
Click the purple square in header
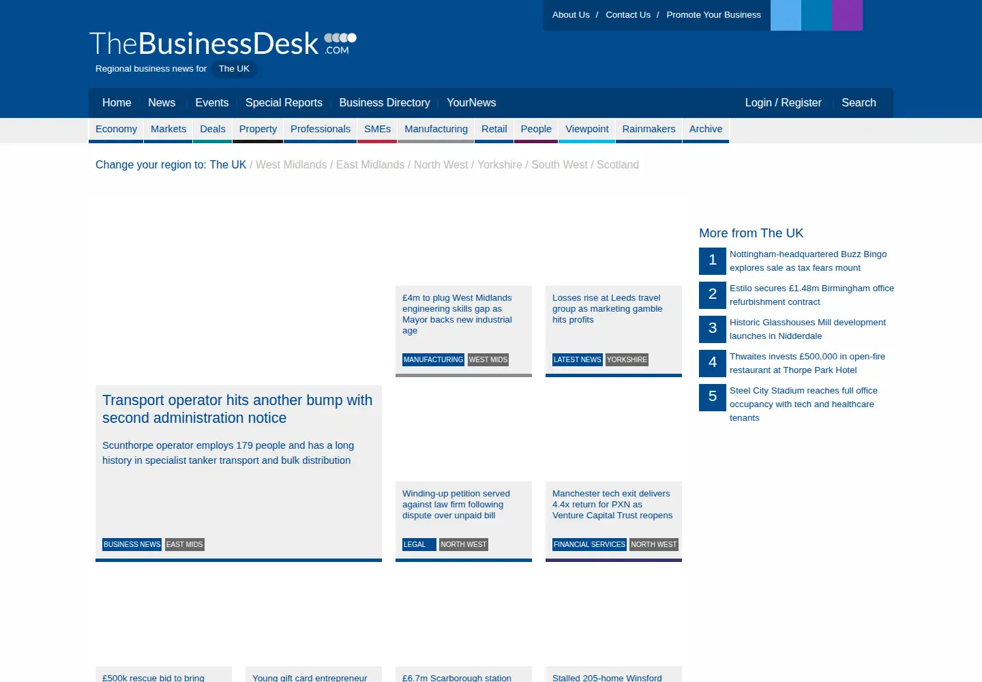click(847, 15)
